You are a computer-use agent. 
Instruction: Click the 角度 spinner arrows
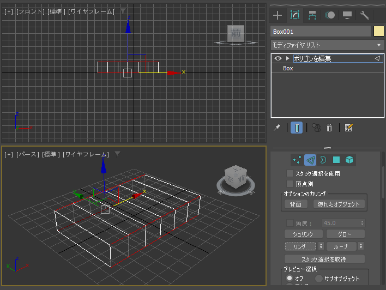pyautogui.click(x=362, y=223)
